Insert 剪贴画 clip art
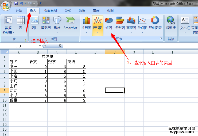 pos(46,23)
